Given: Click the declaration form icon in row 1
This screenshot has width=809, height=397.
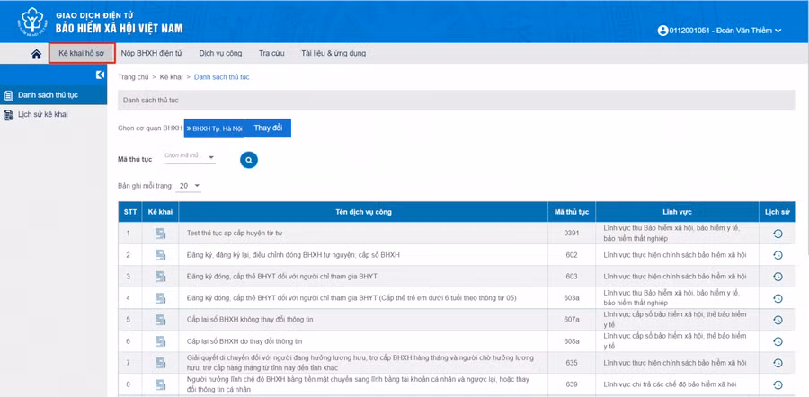Looking at the screenshot, I should pyautogui.click(x=160, y=234).
